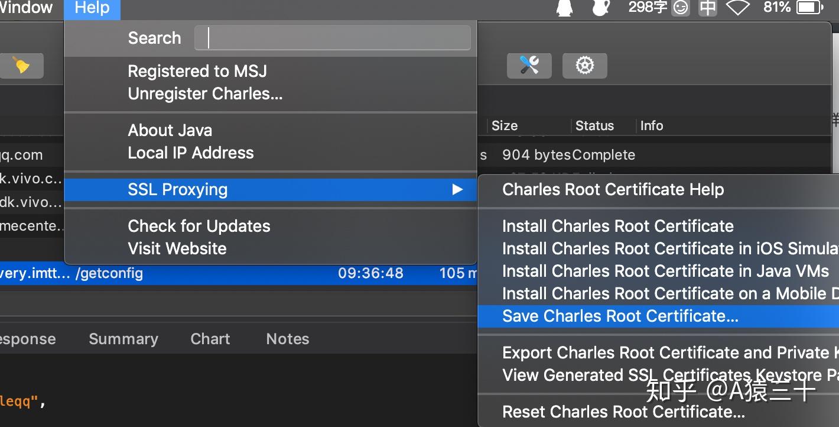Sort by the Size column header
The height and width of the screenshot is (427, 839).
coord(505,125)
